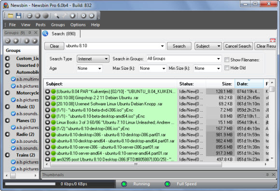Close the Groups panel

click(x=36, y=33)
